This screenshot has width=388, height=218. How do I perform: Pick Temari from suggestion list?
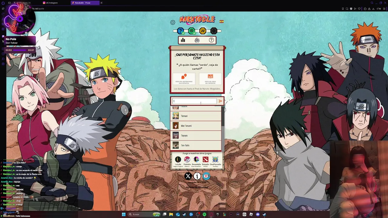coord(196,116)
